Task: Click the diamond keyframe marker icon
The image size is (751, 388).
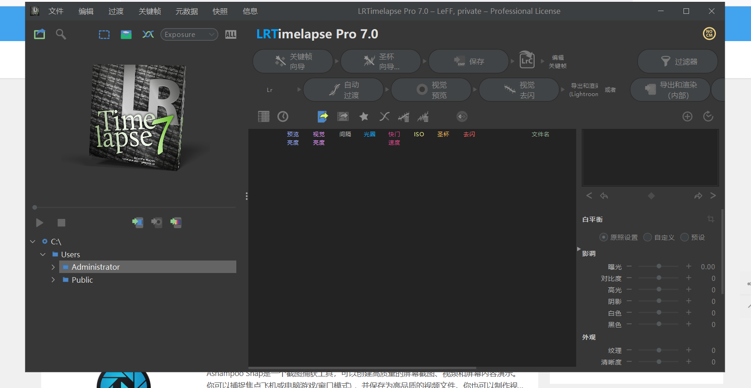Action: pos(651,196)
